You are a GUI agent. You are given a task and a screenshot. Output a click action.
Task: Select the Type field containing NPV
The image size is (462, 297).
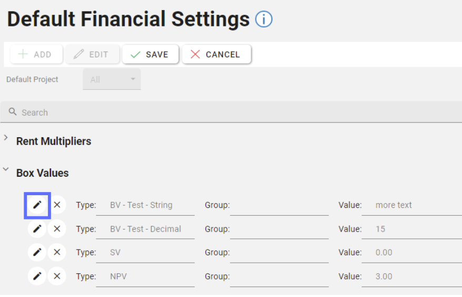(x=145, y=276)
